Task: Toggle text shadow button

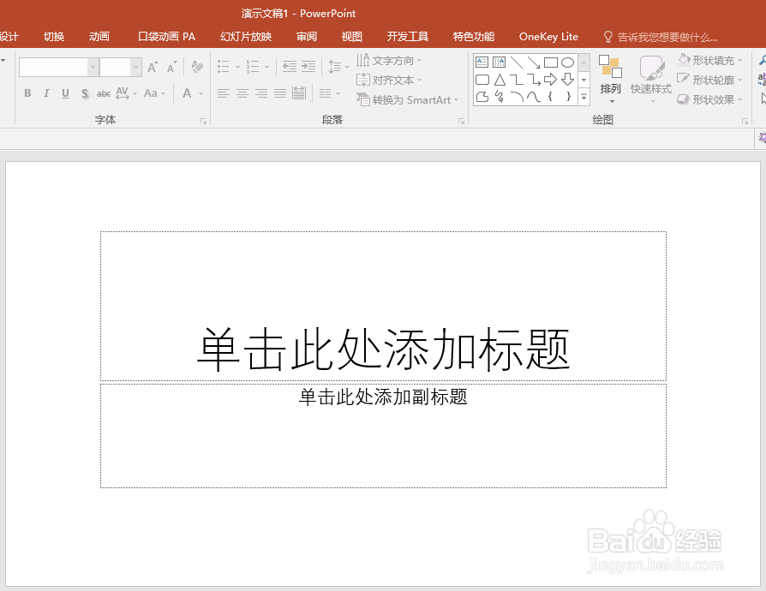Action: pos(85,93)
